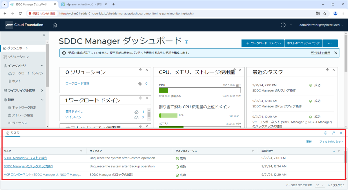Viewport: 348px width, 190px height.
Task: Click move handle on 最近のタスク widget
Action: (327, 70)
